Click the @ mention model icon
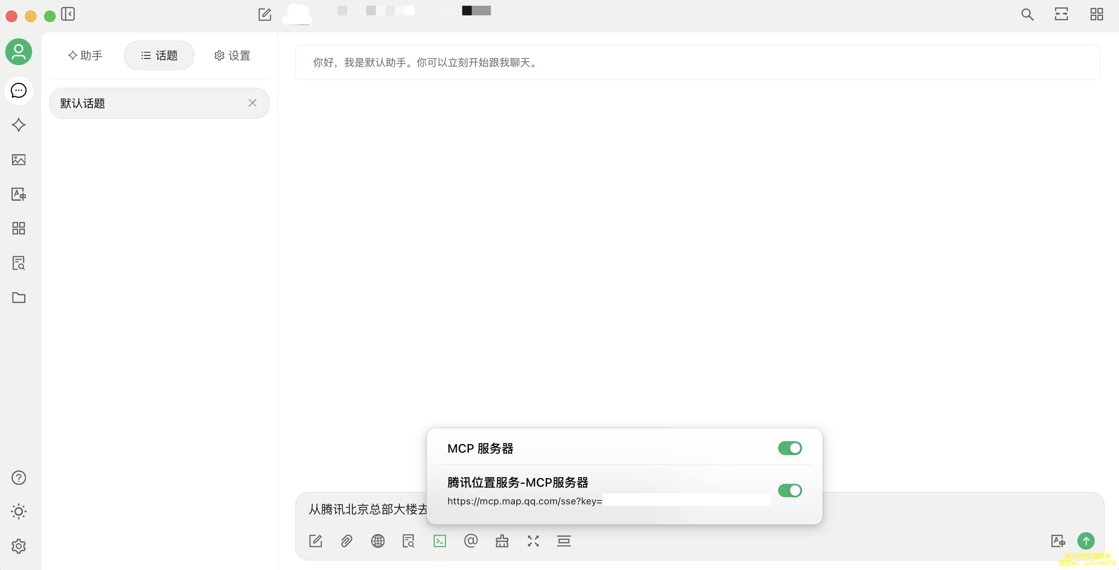The image size is (1119, 570). pos(471,541)
